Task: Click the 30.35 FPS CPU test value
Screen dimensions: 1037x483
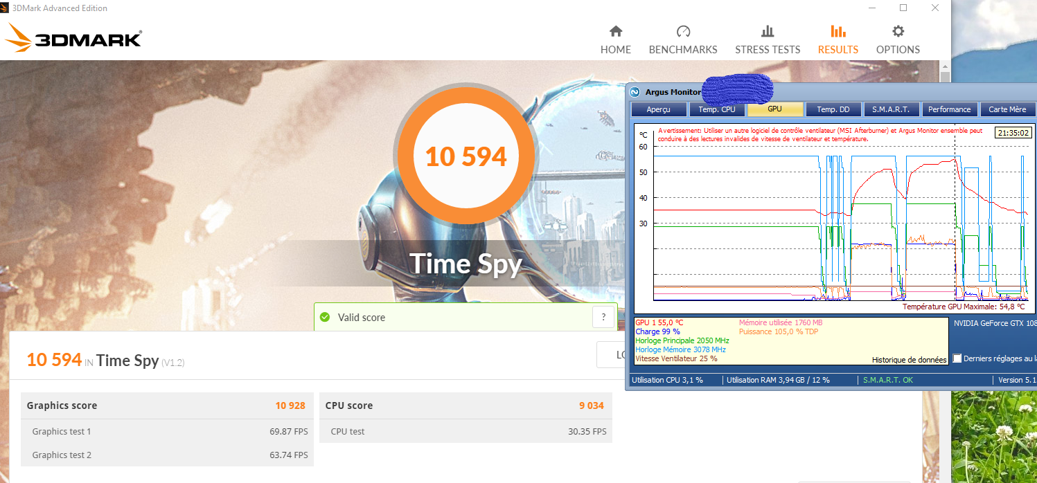Action: (x=587, y=431)
